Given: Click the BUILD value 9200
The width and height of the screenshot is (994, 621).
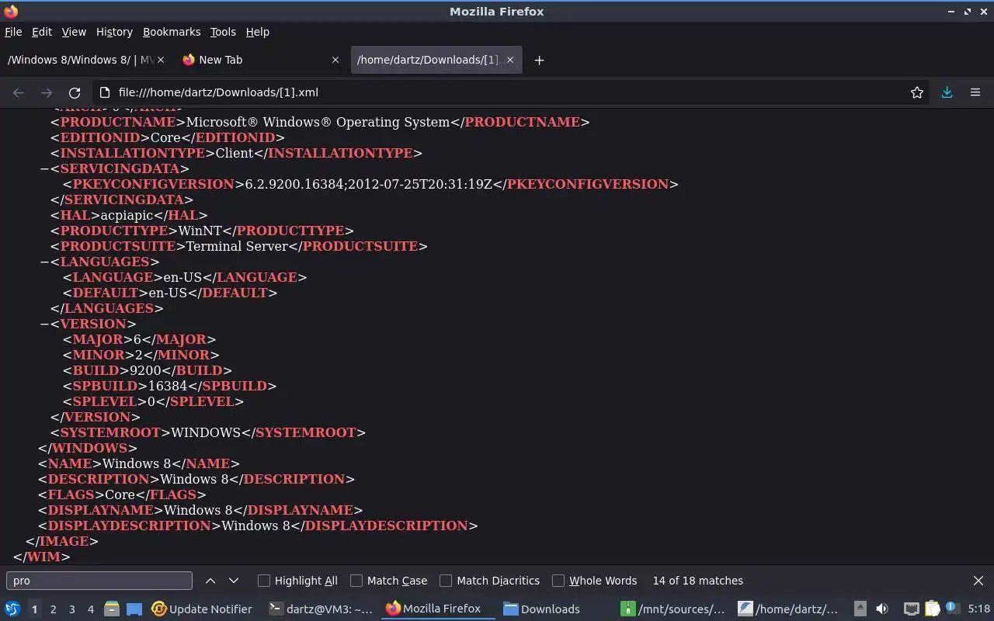Looking at the screenshot, I should pyautogui.click(x=145, y=370).
